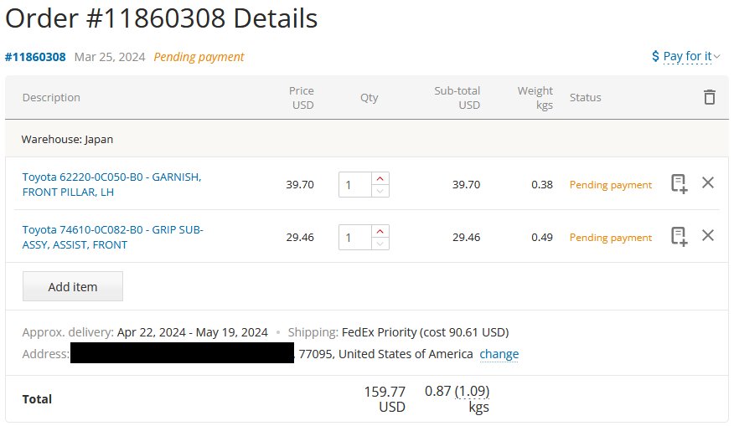This screenshot has width=739, height=426.
Task: Click the 'Description' column header
Action: point(51,97)
